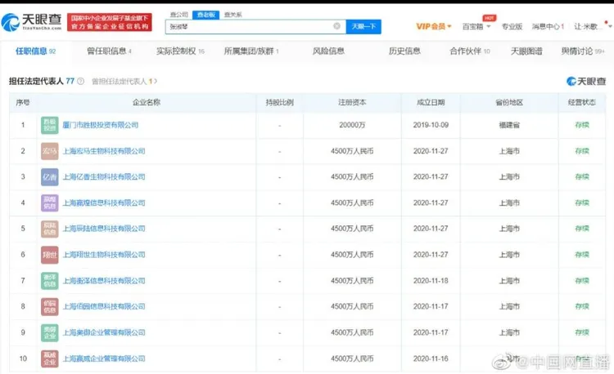Click the logo icon in row 8
Screen dimensions: 614x374
click(50, 306)
